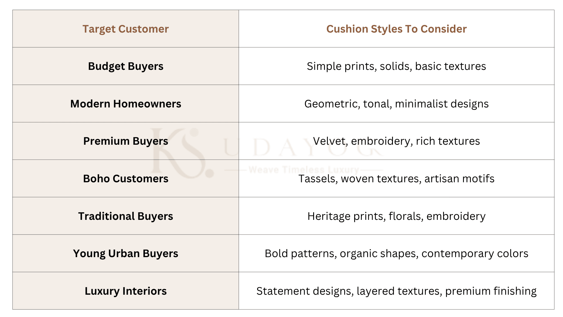Click the KS logo watermark
Image resolution: width=563 pixels, height=317 pixels.
(x=178, y=153)
